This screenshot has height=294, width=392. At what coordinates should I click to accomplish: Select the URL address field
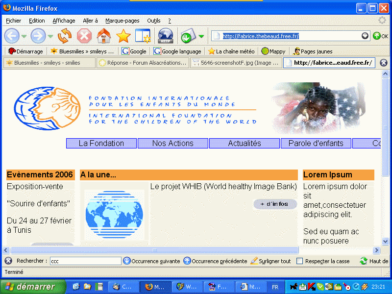coord(290,36)
